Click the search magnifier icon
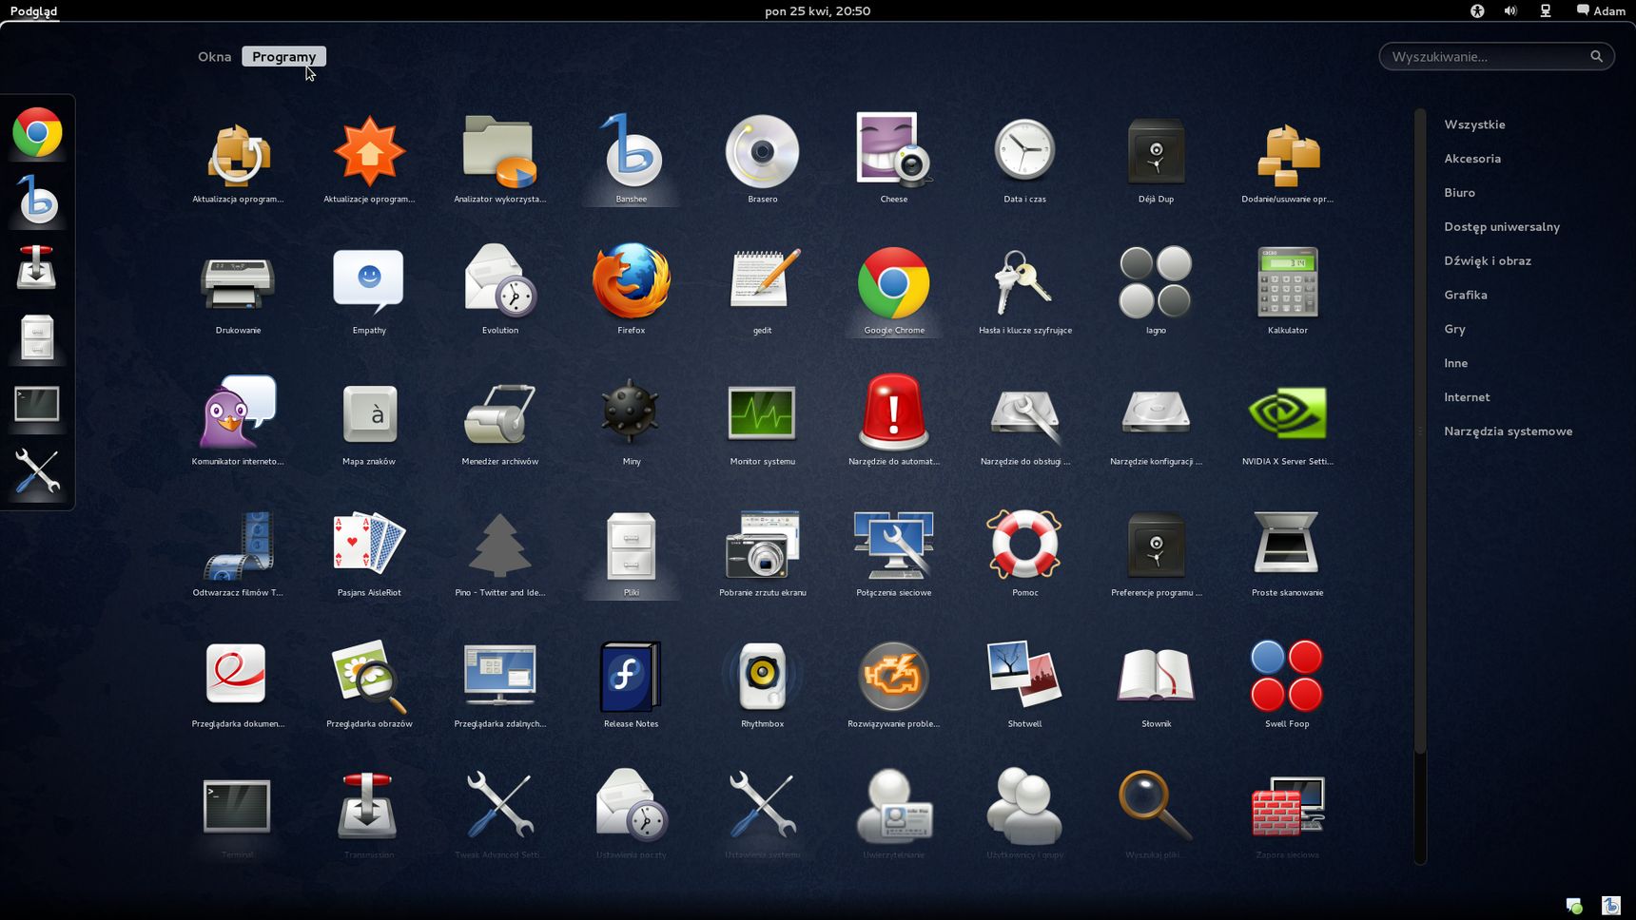The width and height of the screenshot is (1636, 920). click(1596, 56)
